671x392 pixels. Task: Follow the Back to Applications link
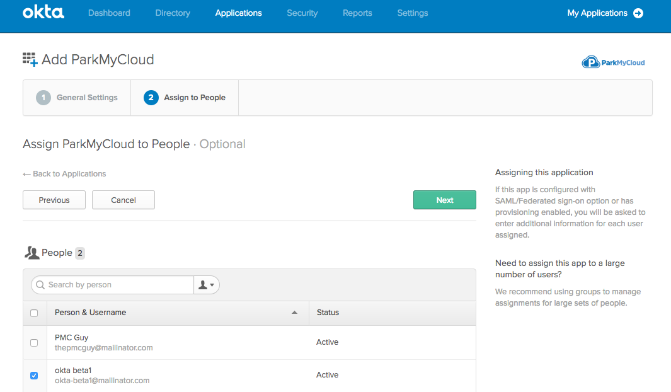coord(64,174)
